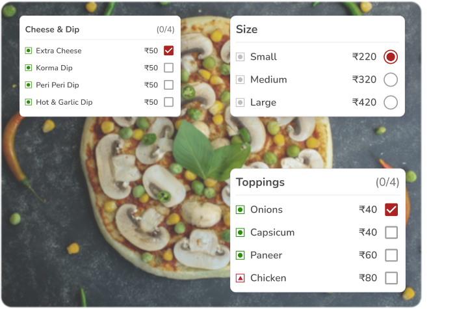Check the Korma Dip checkbox

(169, 68)
